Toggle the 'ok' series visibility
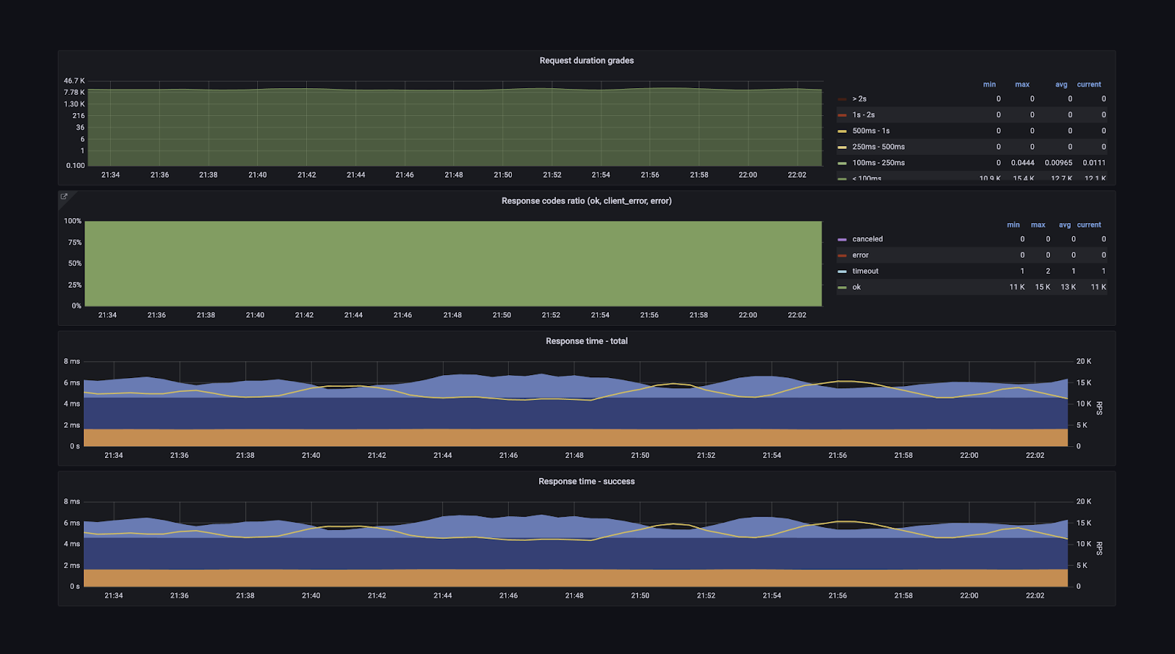Viewport: 1175px width, 654px height. (x=856, y=288)
